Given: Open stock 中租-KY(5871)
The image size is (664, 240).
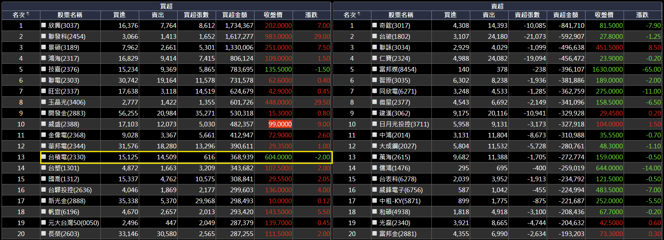Looking at the screenshot, I should tap(400, 201).
